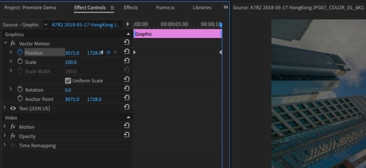This screenshot has width=366, height=168.
Task: Toggle the Rotation animation stopwatch
Action: tap(20, 89)
